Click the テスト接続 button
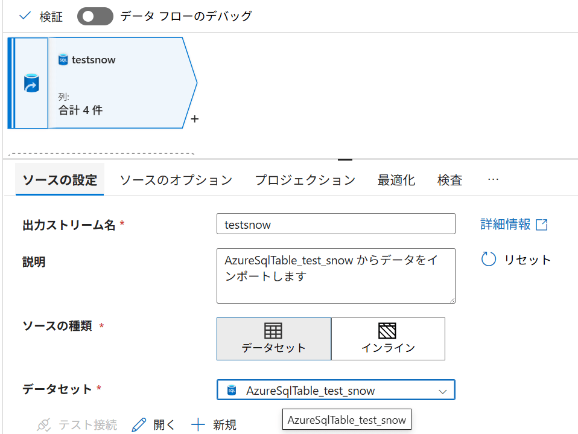 77,425
